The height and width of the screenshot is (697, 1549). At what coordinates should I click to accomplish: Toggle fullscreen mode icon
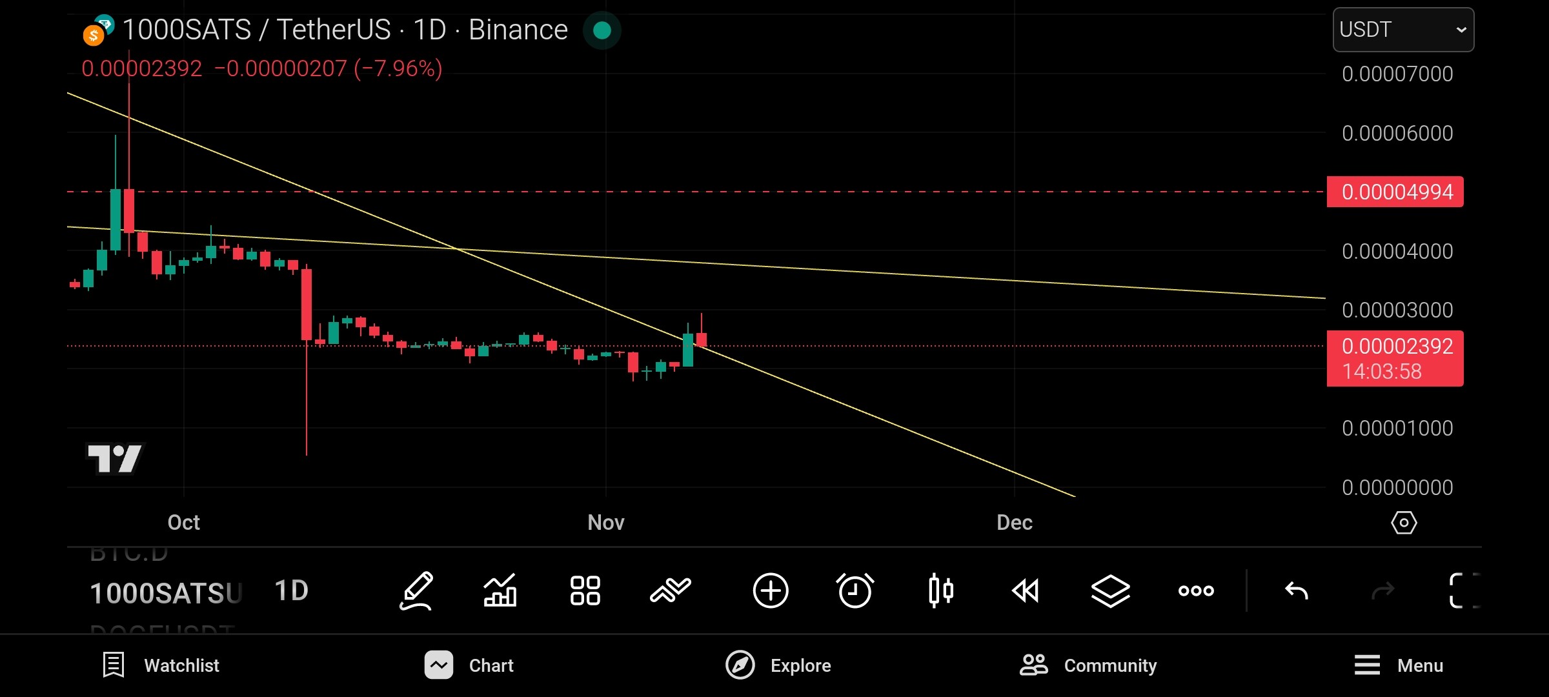pos(1464,591)
